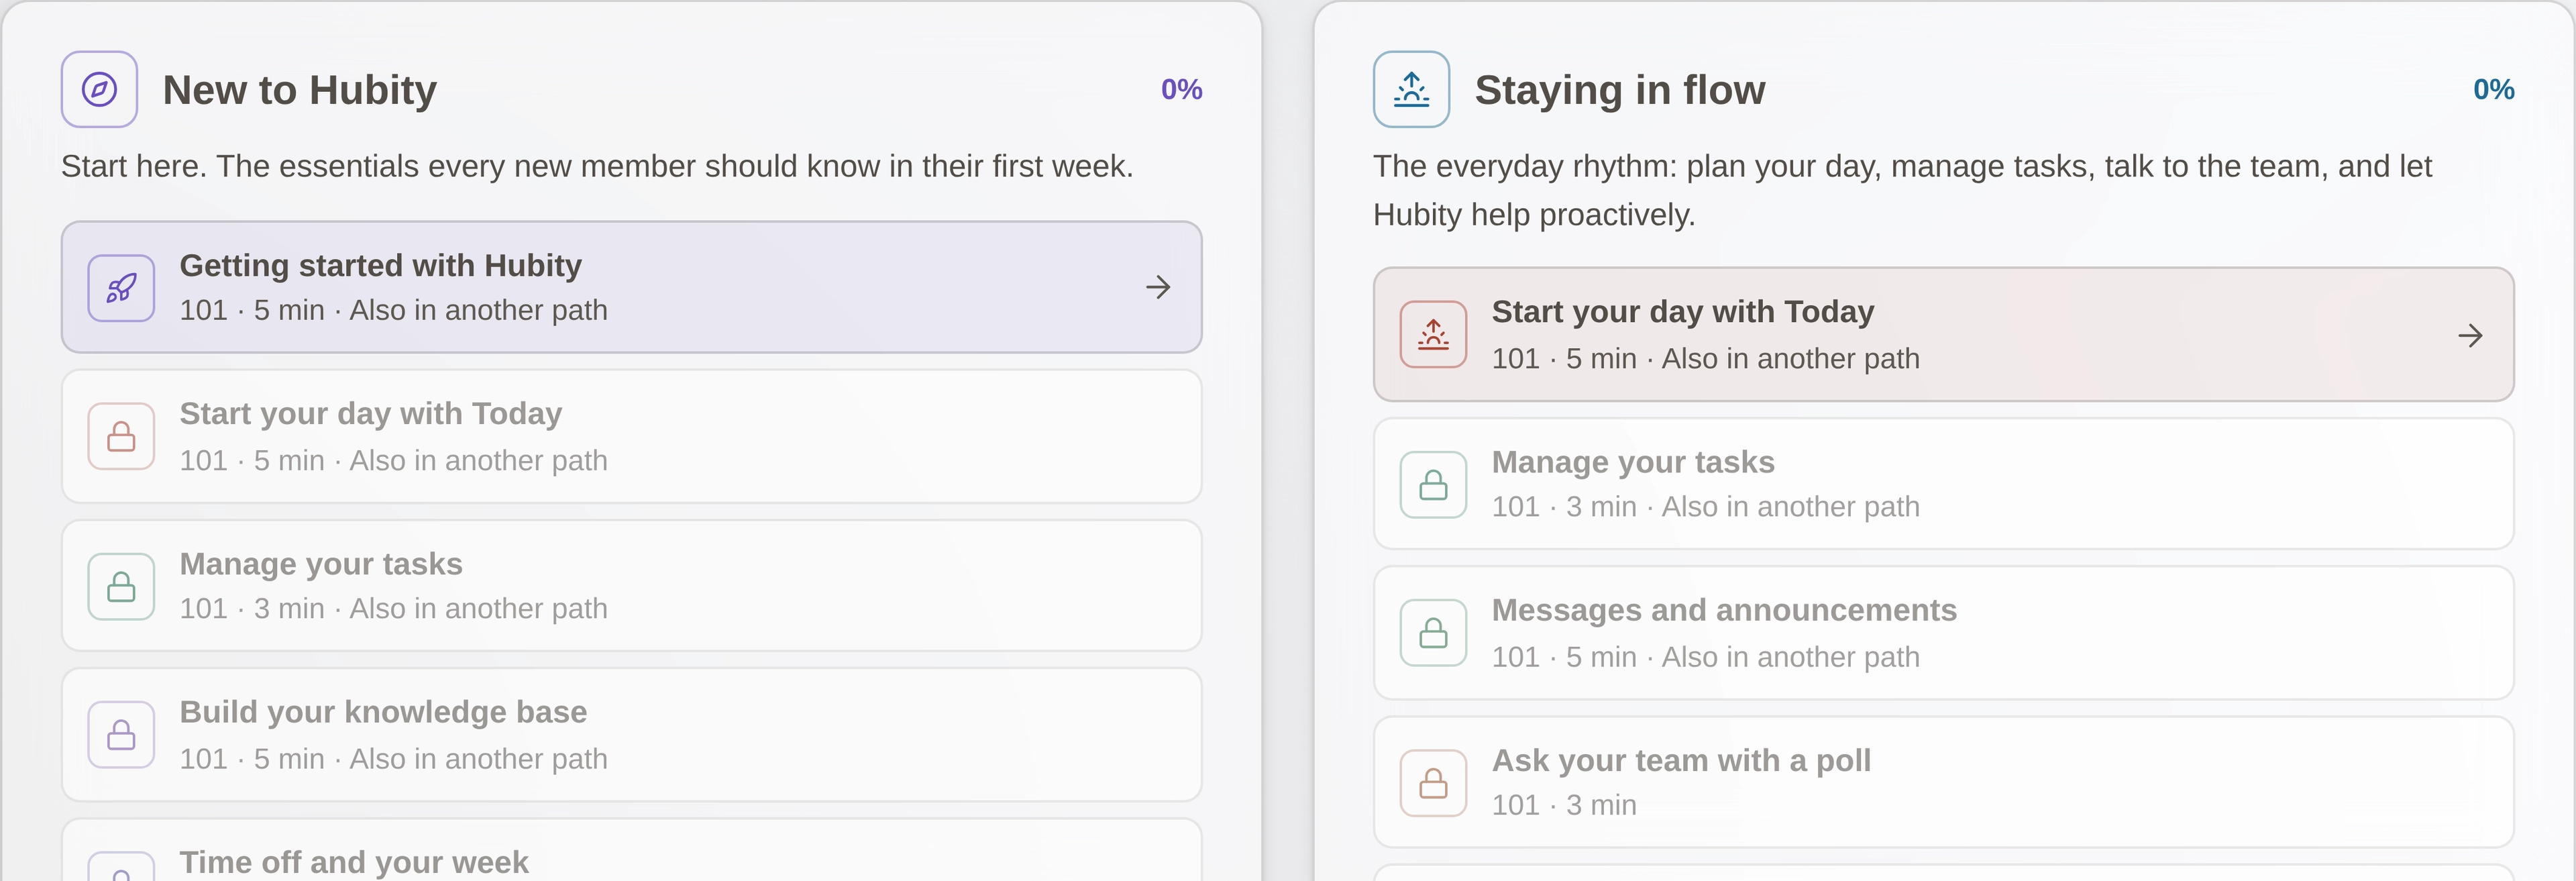Screen dimensions: 2576x881
Task: Open lesson via arrow on Getting started with Hubity
Action: pyautogui.click(x=1158, y=288)
